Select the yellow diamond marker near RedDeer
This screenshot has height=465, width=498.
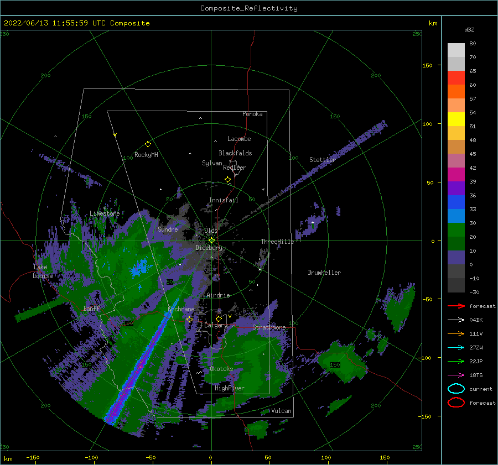click(x=227, y=180)
